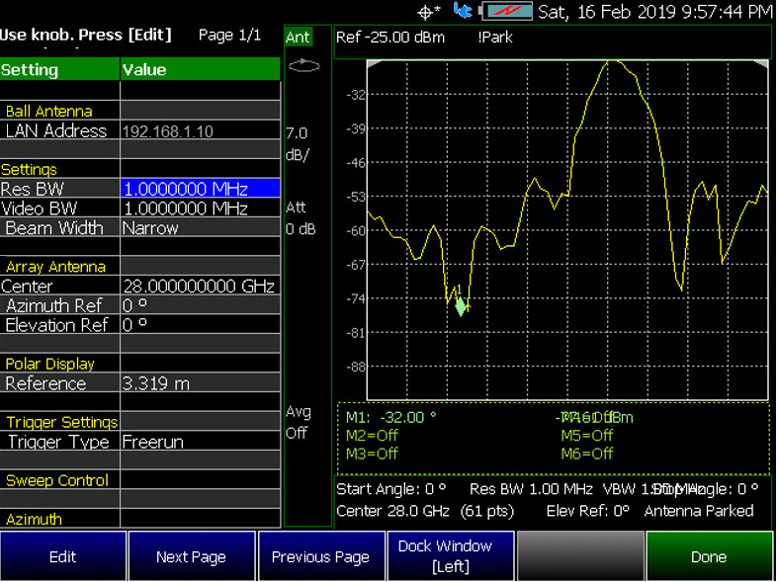Select the Res BW value 1.0000000 MHz
The width and height of the screenshot is (779, 582).
201,189
